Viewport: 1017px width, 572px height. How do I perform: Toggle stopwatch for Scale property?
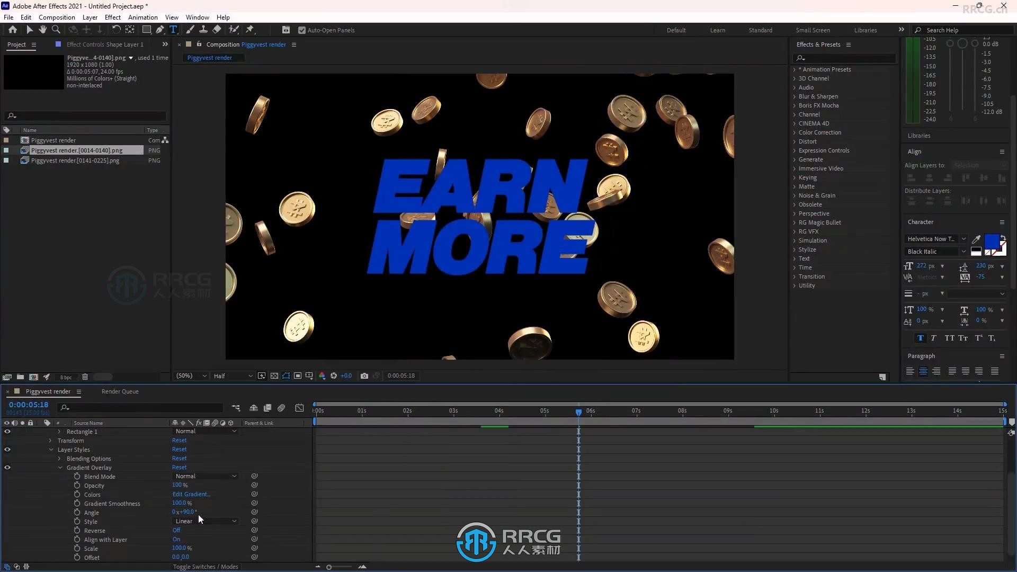coord(77,548)
